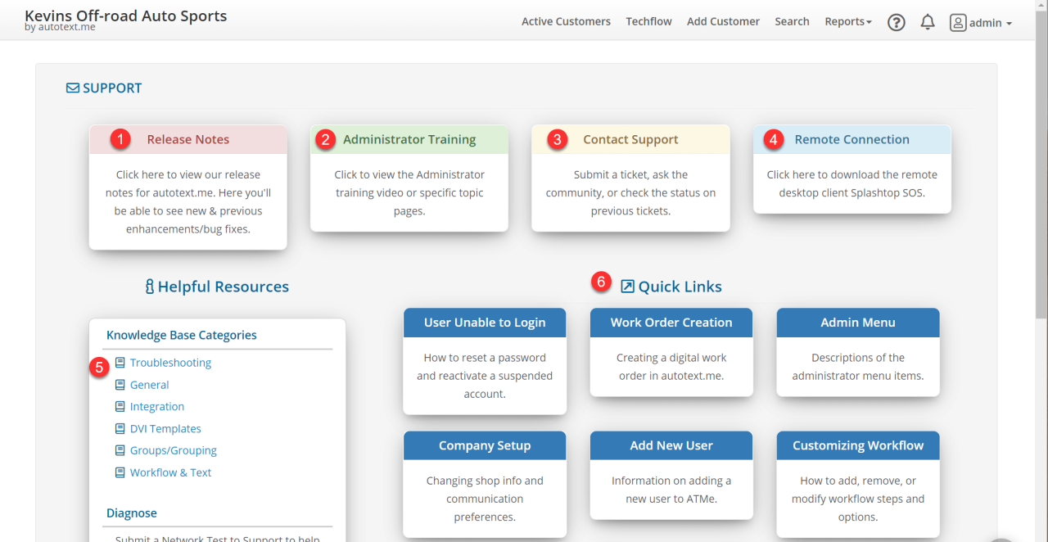Click the book icon beside Workflow & Text

(120, 473)
